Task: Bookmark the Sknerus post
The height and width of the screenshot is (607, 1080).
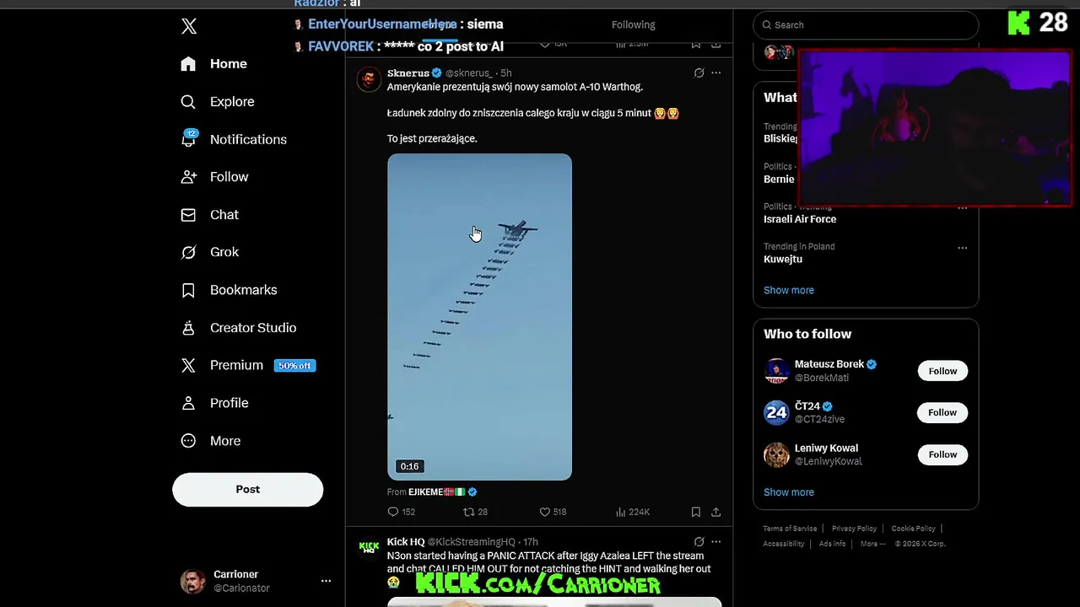Action: coord(695,512)
